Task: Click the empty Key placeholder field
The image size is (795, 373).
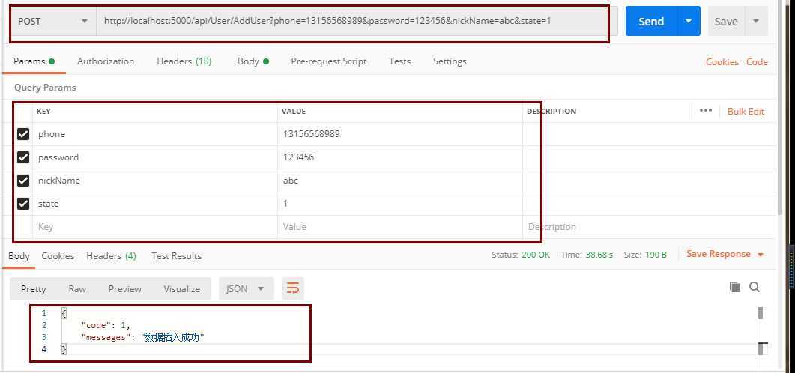Action: (155, 227)
